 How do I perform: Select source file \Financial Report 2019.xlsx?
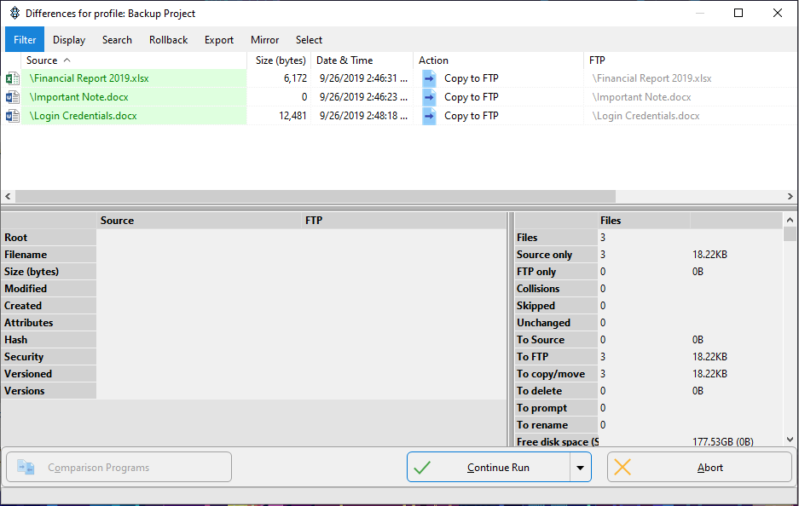(x=90, y=78)
